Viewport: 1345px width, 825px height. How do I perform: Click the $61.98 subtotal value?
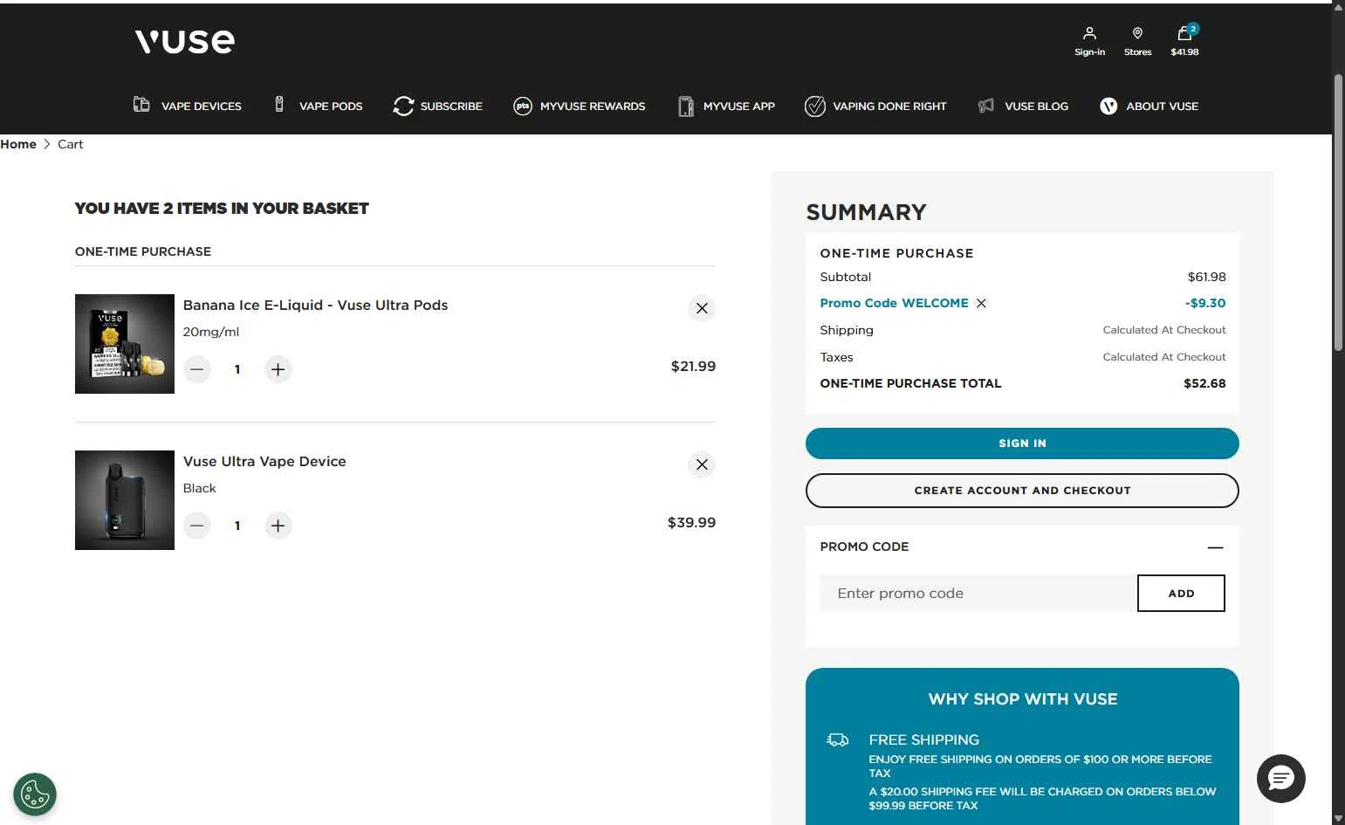click(x=1206, y=277)
